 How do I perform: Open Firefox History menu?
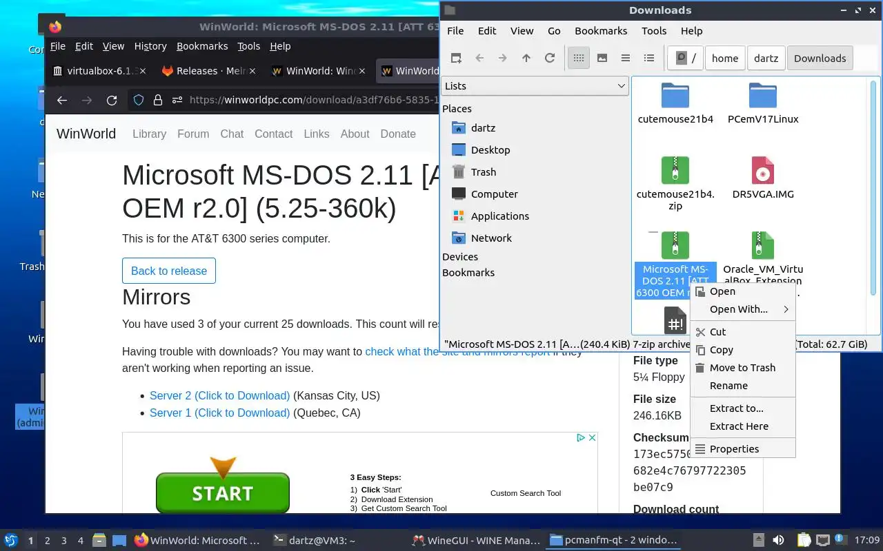150,46
